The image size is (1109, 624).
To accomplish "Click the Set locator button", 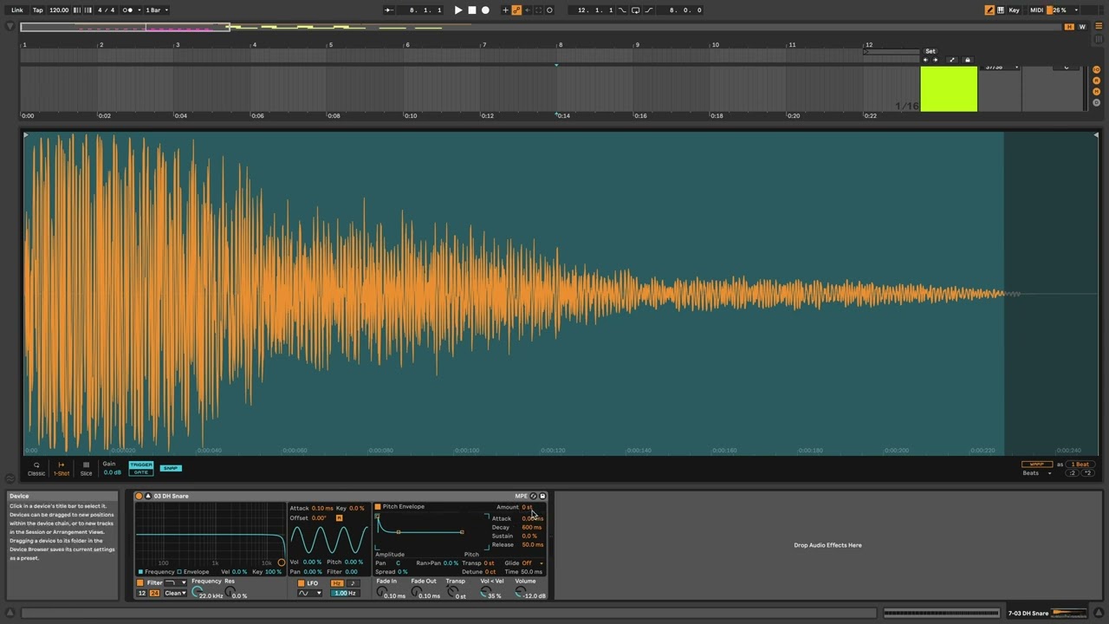I will [x=930, y=51].
